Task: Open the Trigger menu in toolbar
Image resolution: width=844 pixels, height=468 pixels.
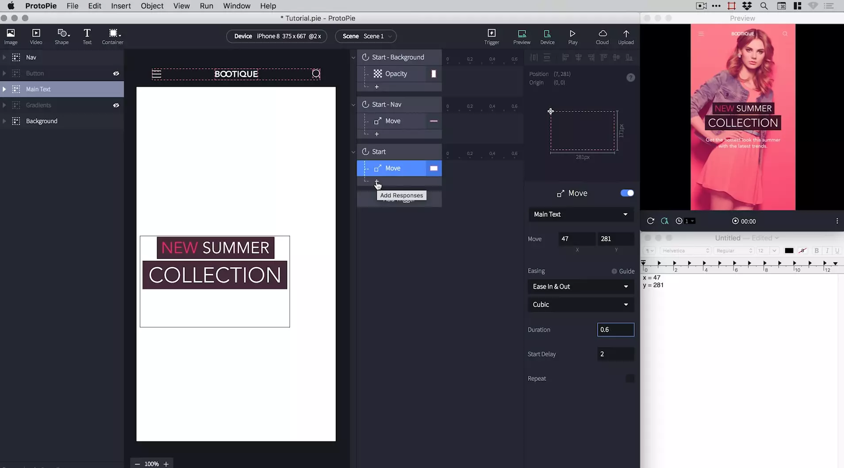Action: point(491,36)
